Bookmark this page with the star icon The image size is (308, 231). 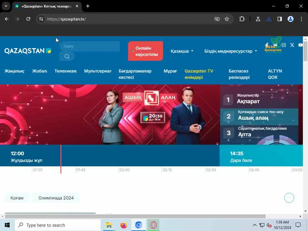click(227, 19)
